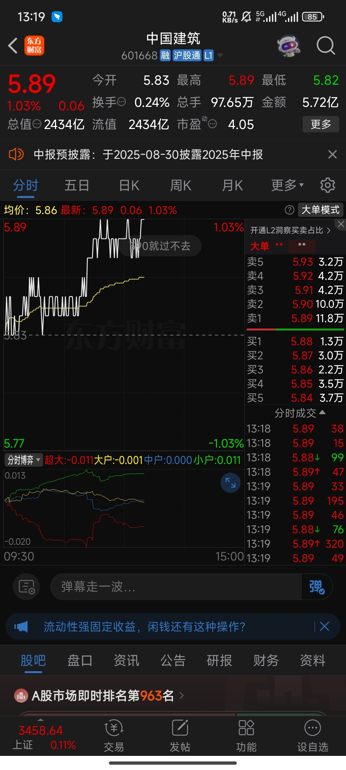Tap the 沪股通 tag
The image size is (346, 770).
[x=187, y=56]
